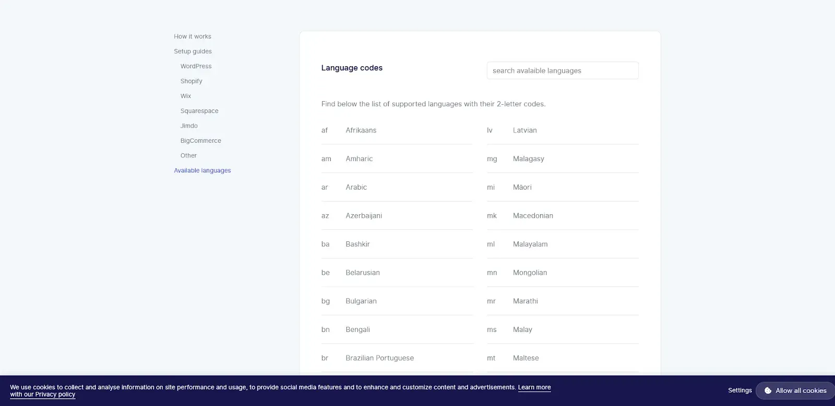
Task: Click the Macedonian language entry
Action: pyautogui.click(x=533, y=216)
